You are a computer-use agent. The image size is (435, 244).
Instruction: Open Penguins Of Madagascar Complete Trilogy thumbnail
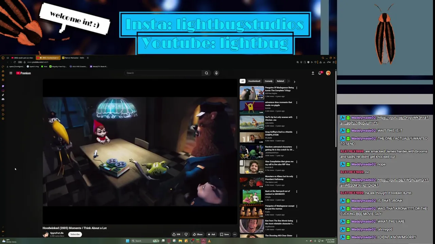(252, 93)
